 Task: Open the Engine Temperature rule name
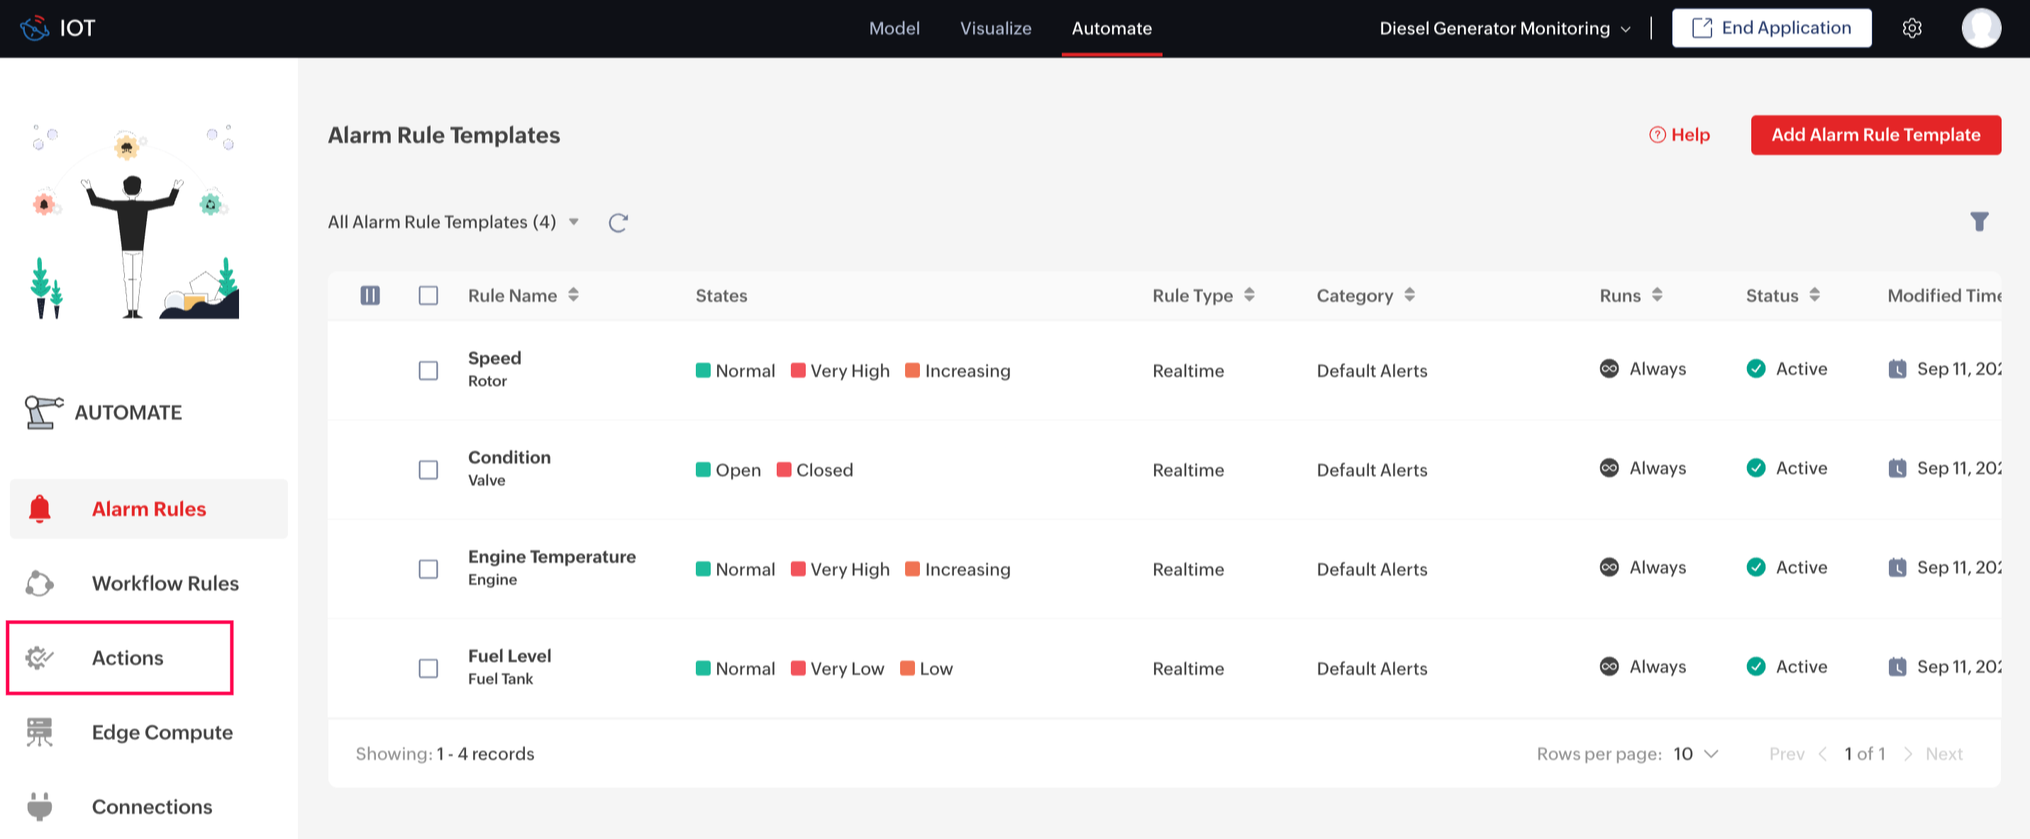551,557
